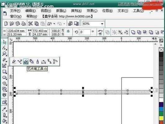Select the Bezier tool in the flyout
Screen dimensions: 165x124
pos(20,61)
